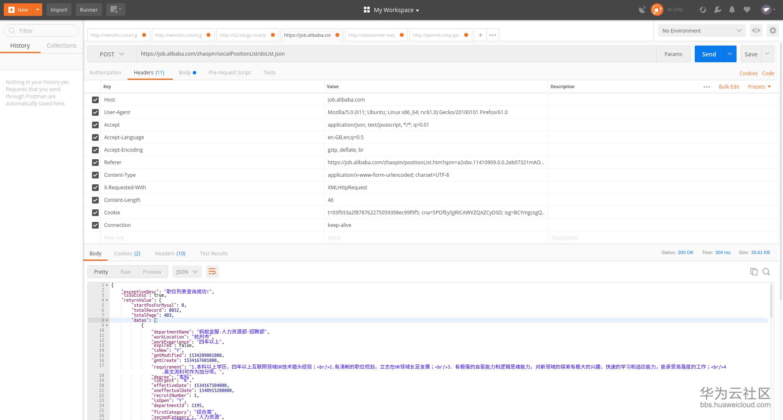Click the heart icon in header
The height and width of the screenshot is (420, 783).
[747, 10]
